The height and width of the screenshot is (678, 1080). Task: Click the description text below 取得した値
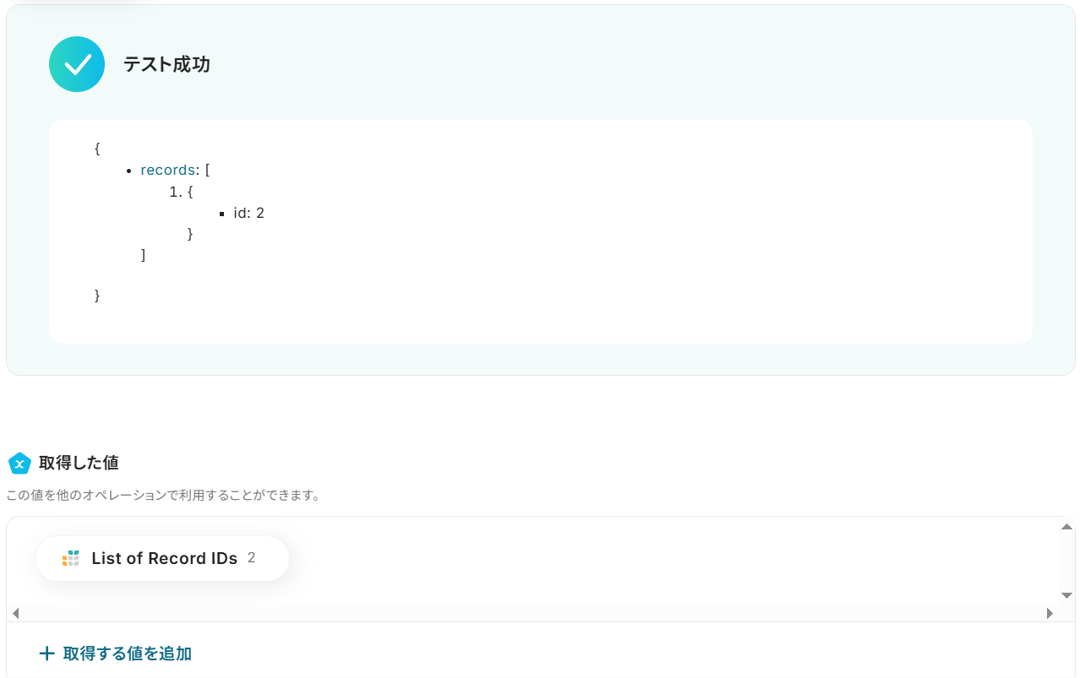click(x=163, y=495)
